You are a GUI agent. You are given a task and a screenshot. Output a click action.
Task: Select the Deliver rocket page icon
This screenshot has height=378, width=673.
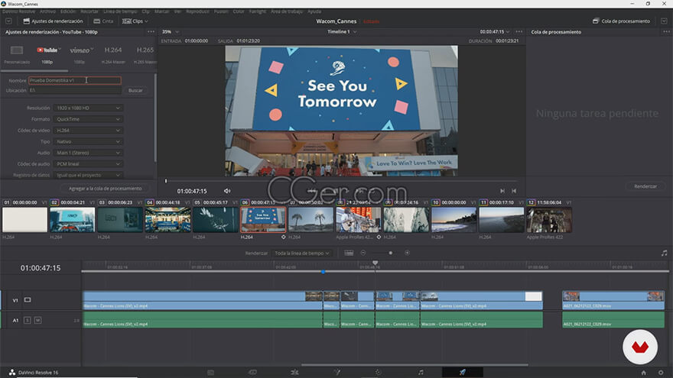point(462,373)
